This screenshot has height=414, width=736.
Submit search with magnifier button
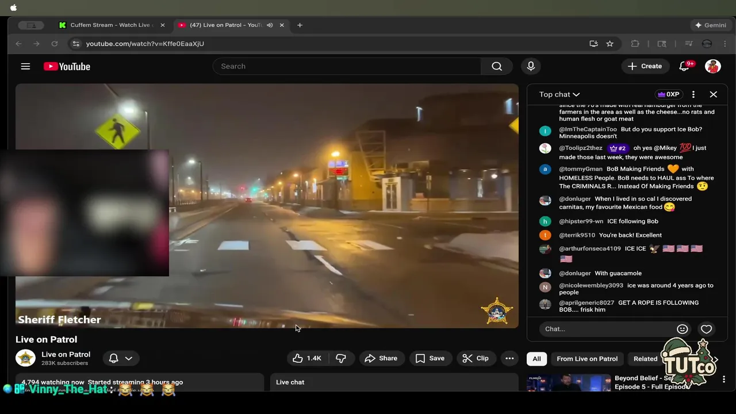(497, 66)
